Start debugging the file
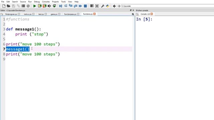The height and width of the screenshot is (120, 214). 61,6
